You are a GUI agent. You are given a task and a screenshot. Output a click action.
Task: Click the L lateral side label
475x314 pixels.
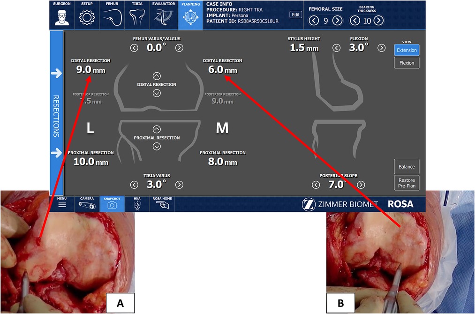click(90, 128)
